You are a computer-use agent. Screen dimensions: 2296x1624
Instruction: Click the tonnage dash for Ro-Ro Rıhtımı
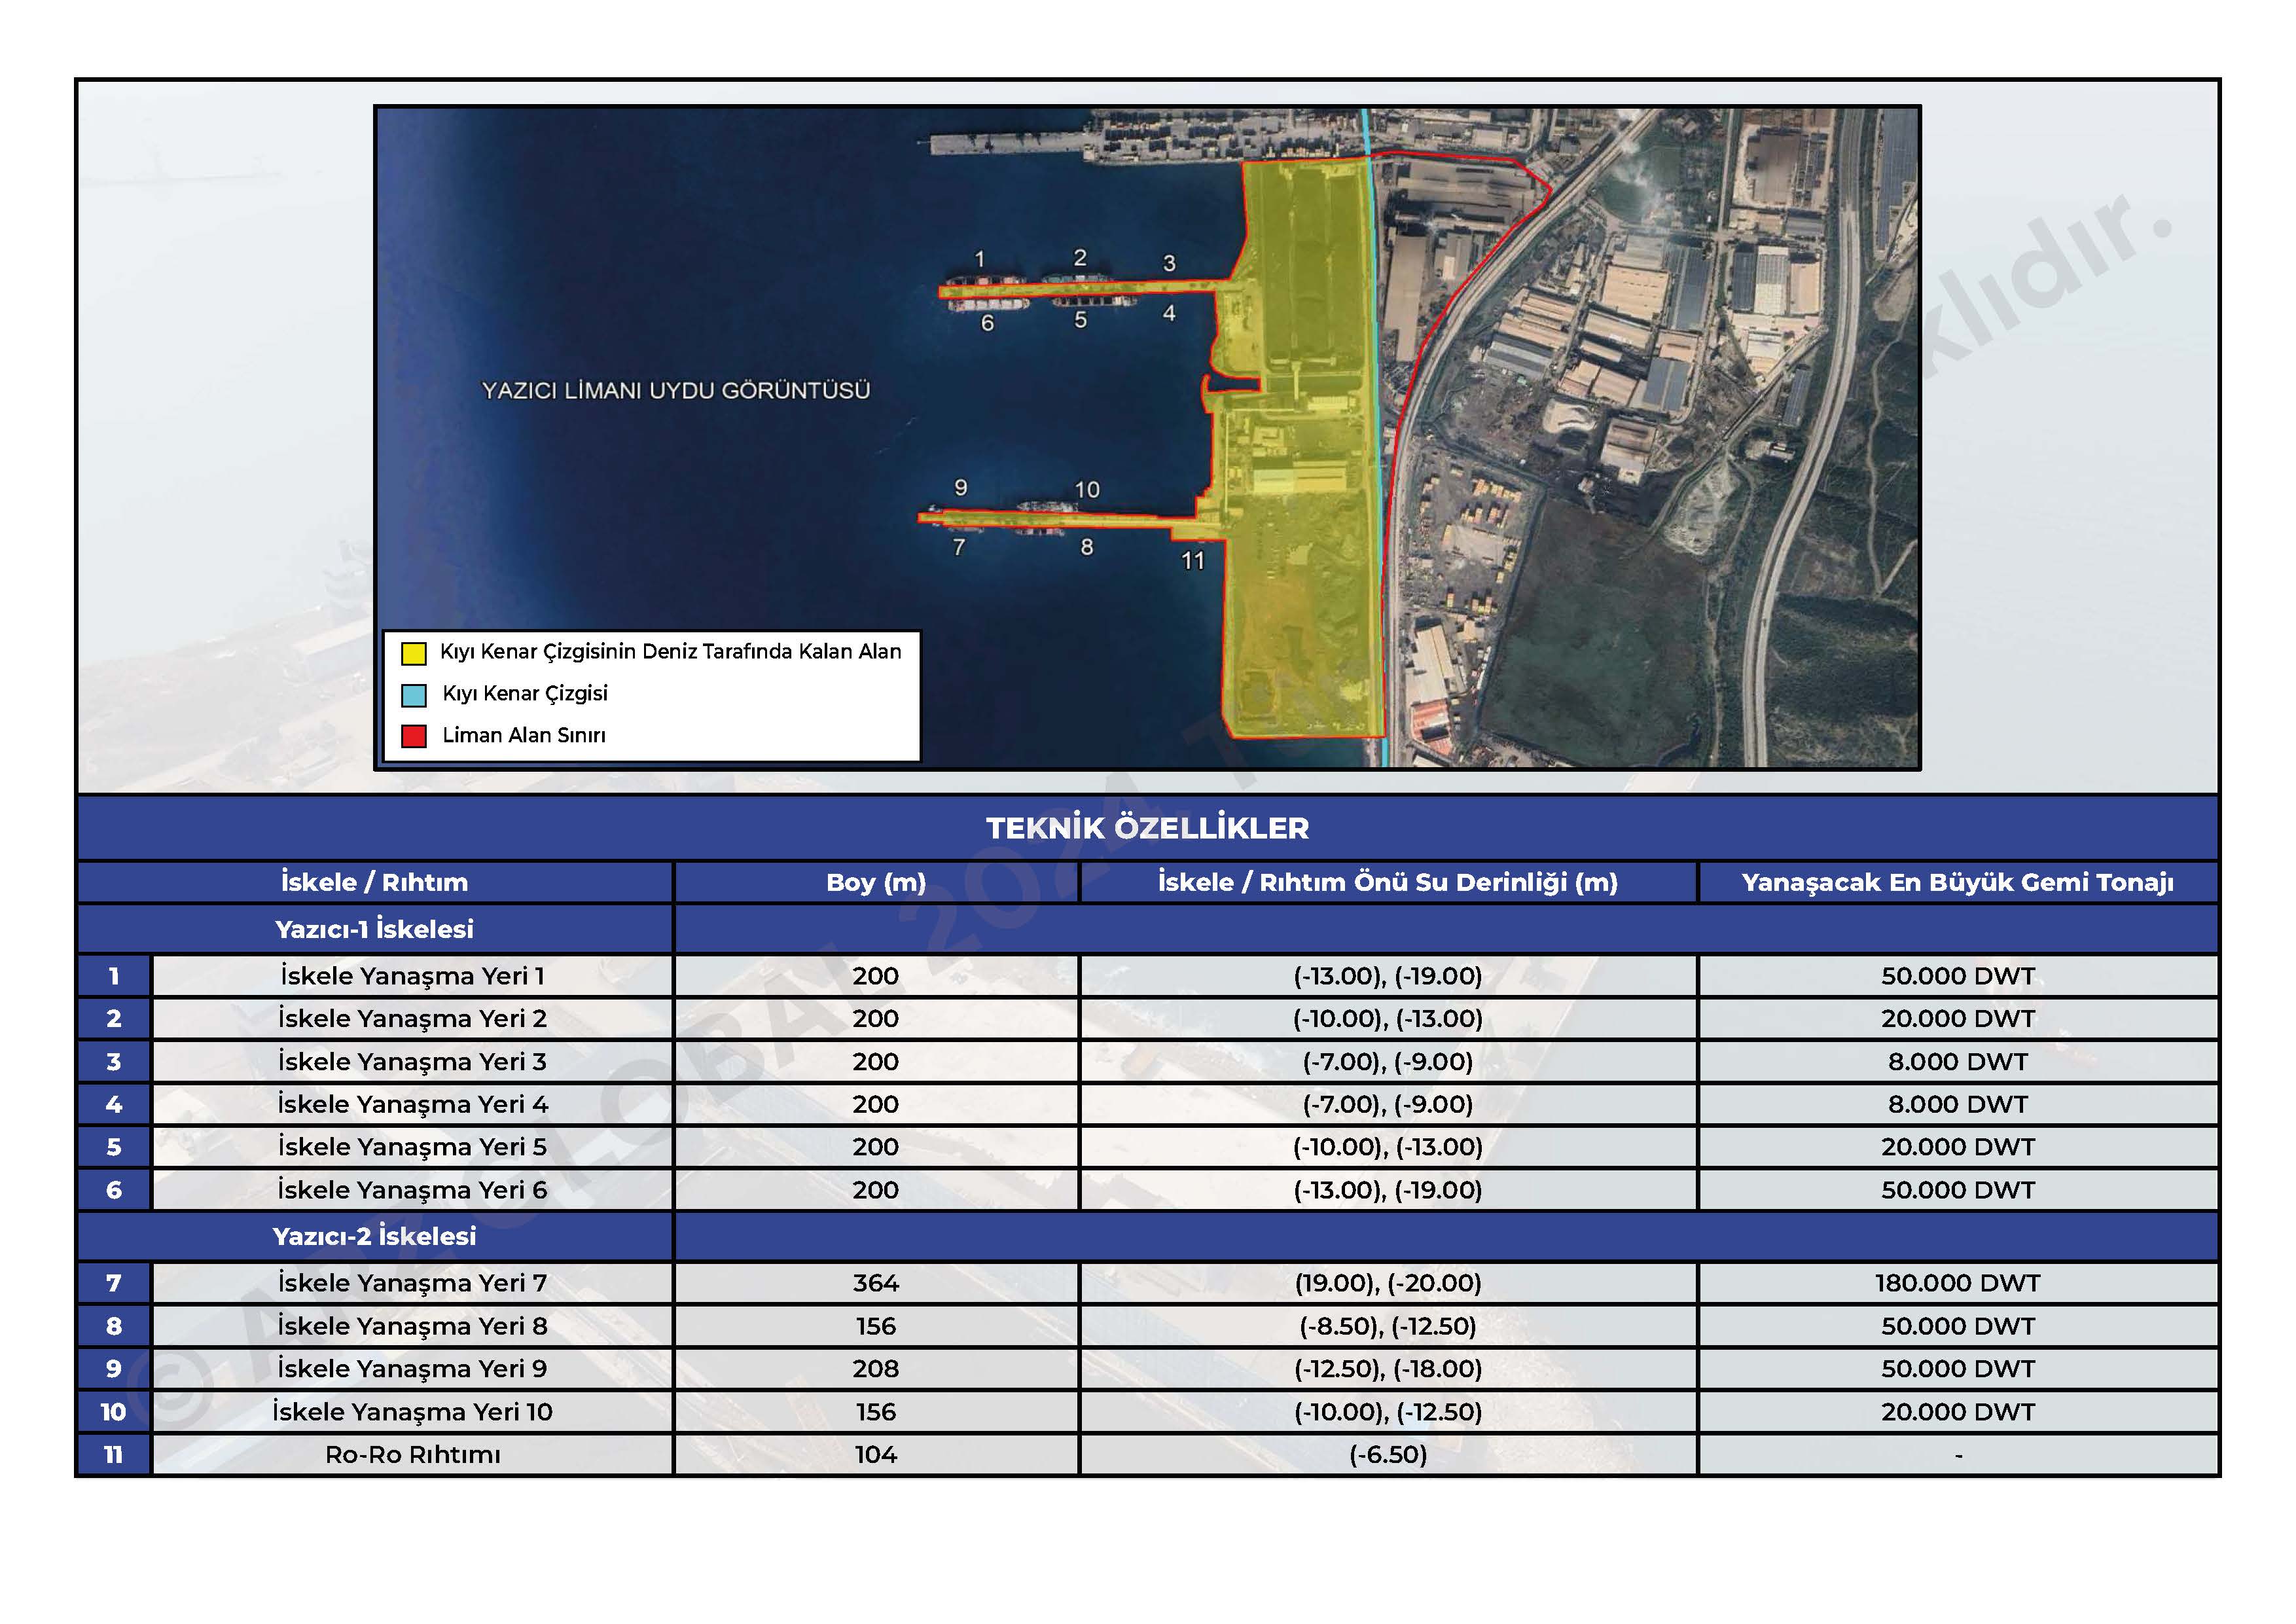click(x=1958, y=1456)
